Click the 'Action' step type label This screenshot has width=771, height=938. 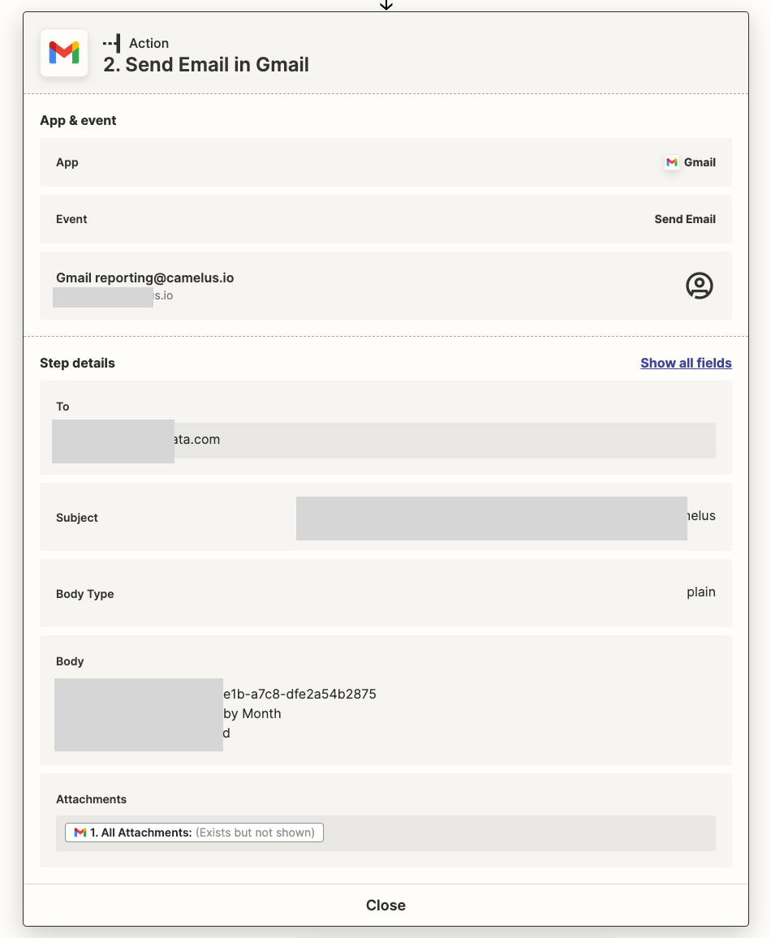click(x=149, y=43)
